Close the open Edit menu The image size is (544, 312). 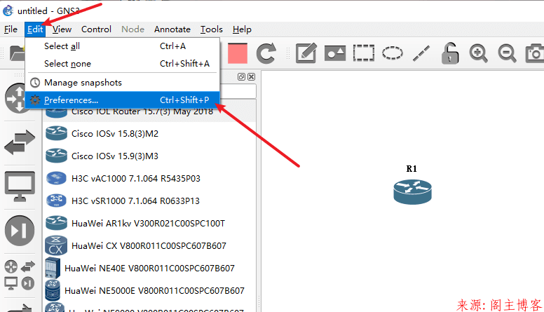click(35, 29)
